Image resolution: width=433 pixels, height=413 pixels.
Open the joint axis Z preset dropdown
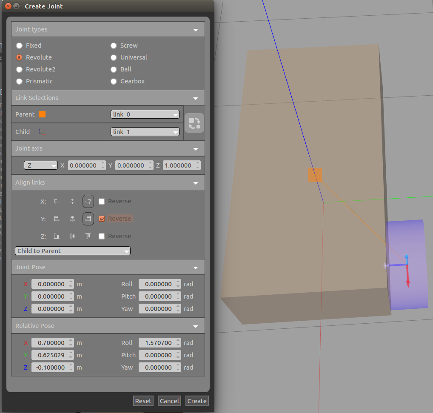pyautogui.click(x=41, y=165)
